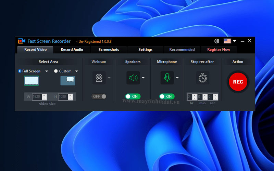Toggle the Webcam OFF switch
The image size is (274, 171).
(x=99, y=96)
